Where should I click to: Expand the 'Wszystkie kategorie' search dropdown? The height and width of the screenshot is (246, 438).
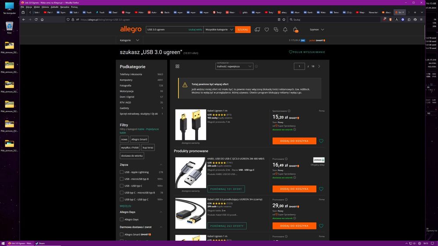[219, 30]
